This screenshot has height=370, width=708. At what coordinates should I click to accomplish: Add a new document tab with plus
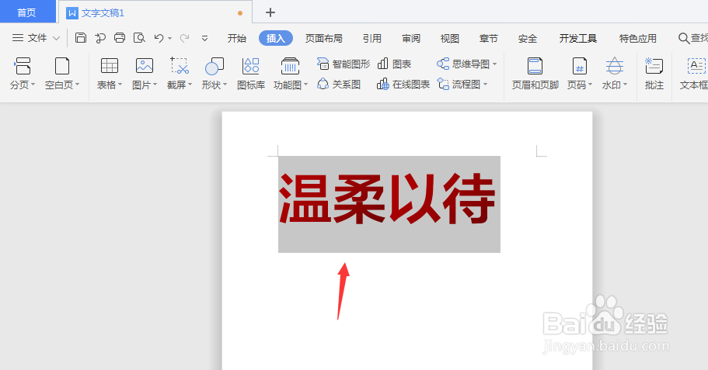click(270, 12)
